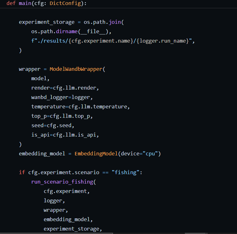Click the 'dirname' method call
Image resolution: width=237 pixels, height=234 pixels.
coord(67,32)
